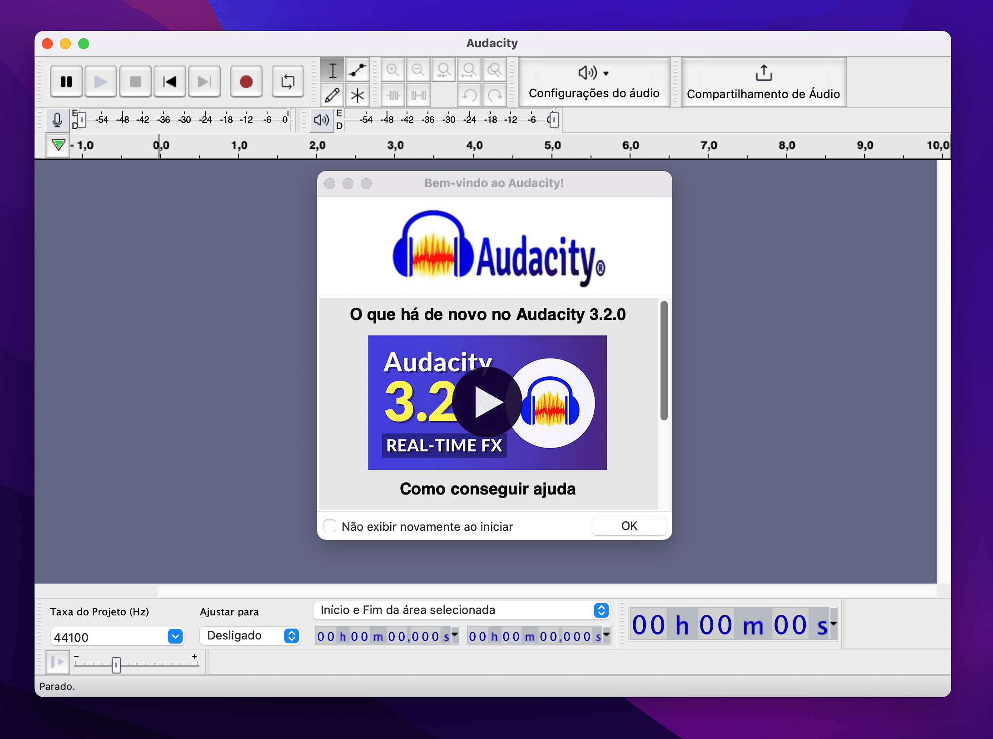
Task: Click the main track area vertical scrollbar
Action: pyautogui.click(x=944, y=372)
